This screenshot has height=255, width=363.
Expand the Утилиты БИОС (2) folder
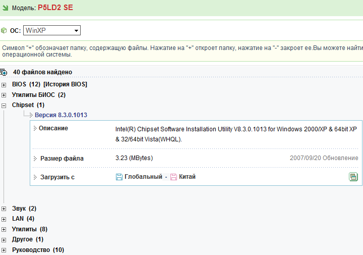[4, 95]
